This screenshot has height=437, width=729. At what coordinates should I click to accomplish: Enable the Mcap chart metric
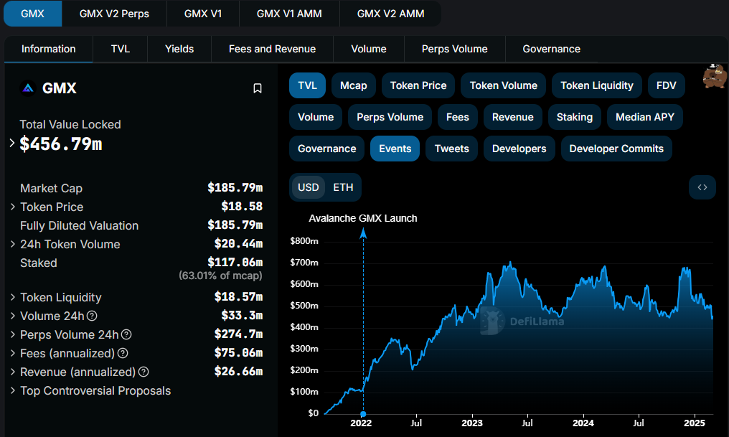pyautogui.click(x=353, y=85)
